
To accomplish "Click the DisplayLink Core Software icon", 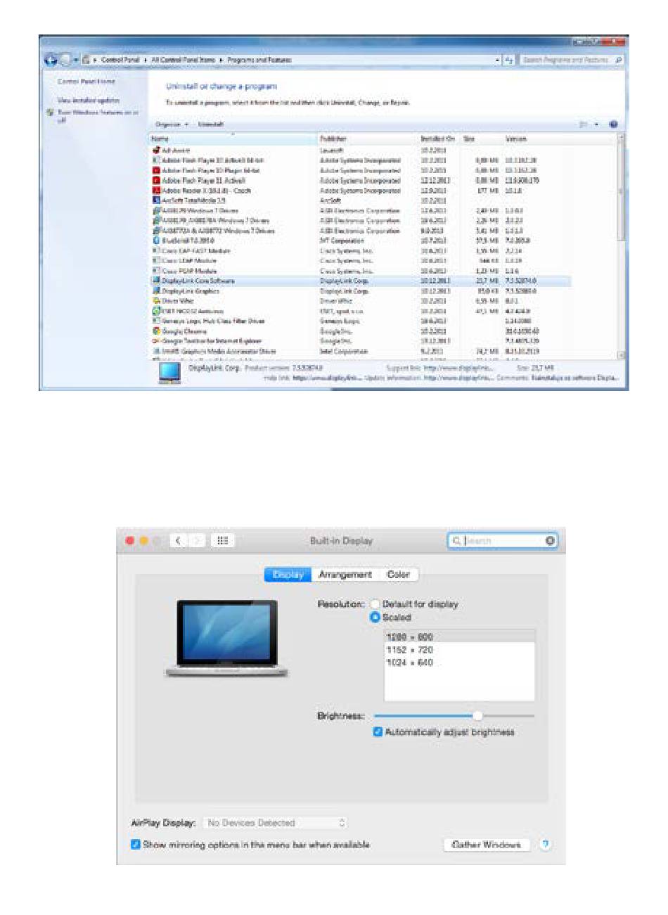I will (157, 281).
